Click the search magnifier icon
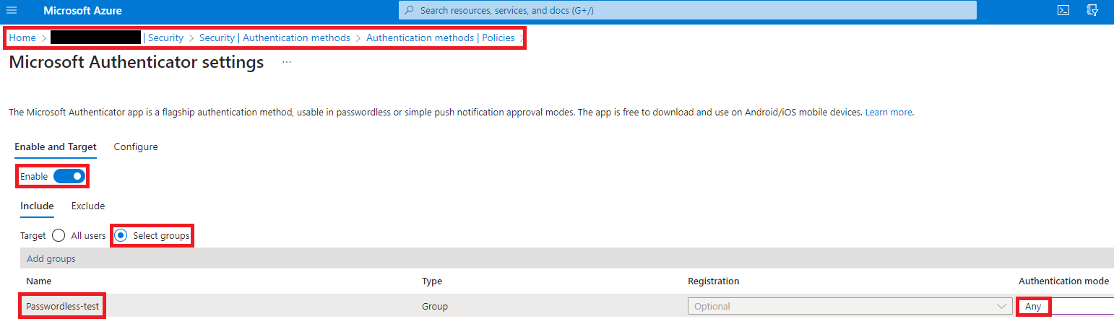This screenshot has height=324, width=1114. pos(410,11)
